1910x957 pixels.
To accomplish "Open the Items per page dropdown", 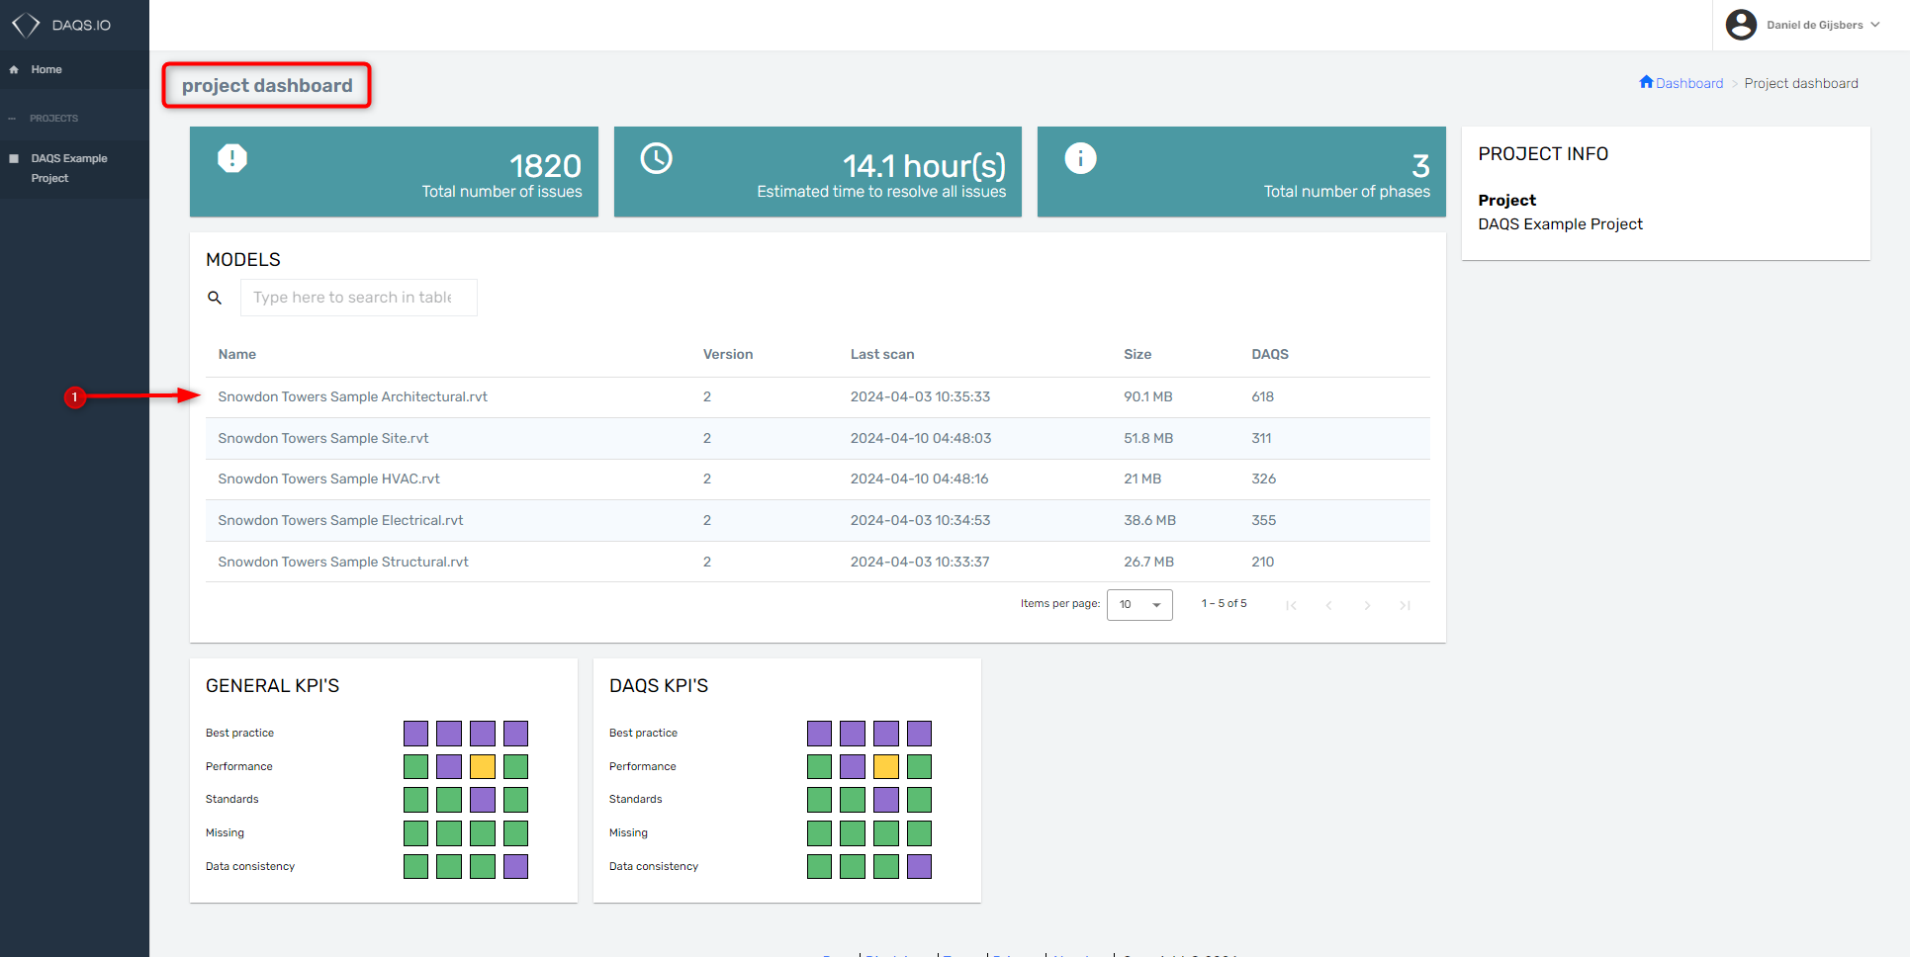I will tap(1139, 605).
